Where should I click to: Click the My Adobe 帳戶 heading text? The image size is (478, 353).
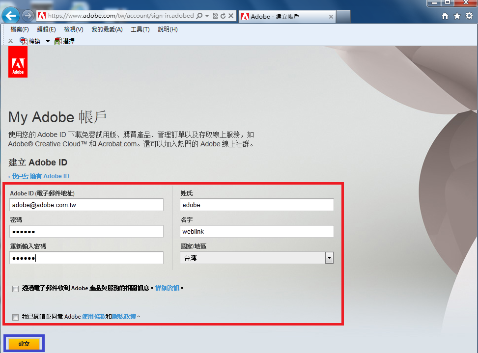tap(57, 117)
